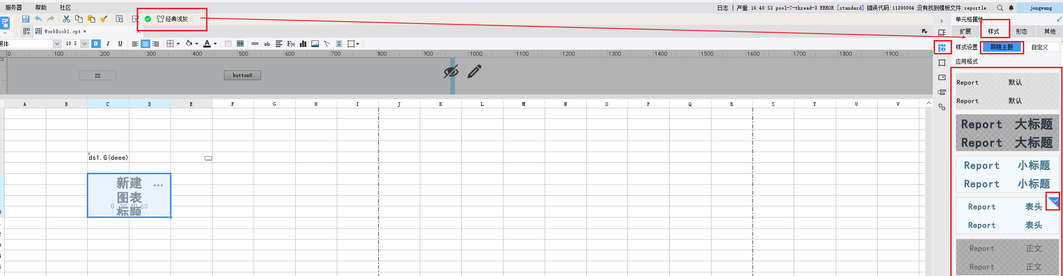1063x276 pixels.
Task: Switch to 其他 tab
Action: pos(1050,31)
